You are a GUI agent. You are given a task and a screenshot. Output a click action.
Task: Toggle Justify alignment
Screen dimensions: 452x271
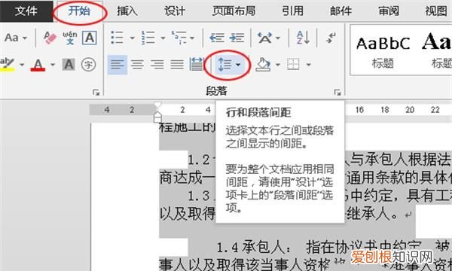[x=177, y=65]
